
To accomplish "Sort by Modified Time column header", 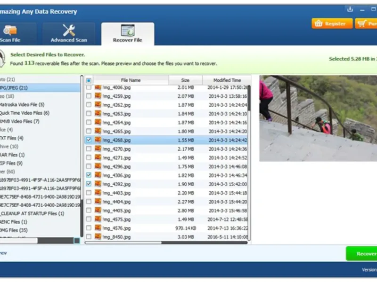I will 227,80.
